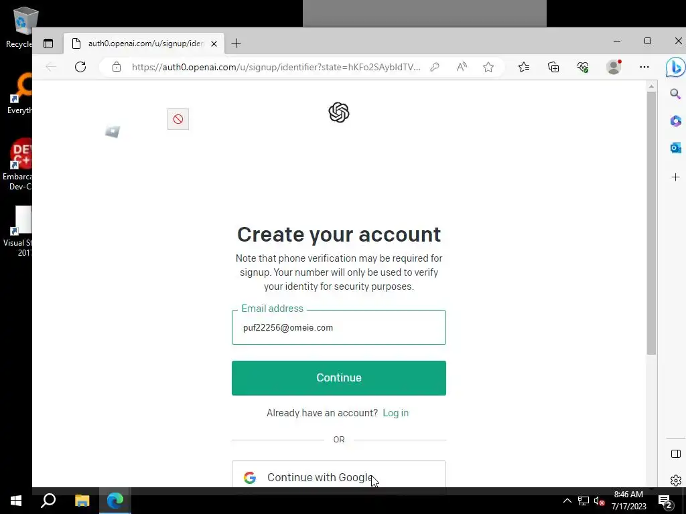Open the Favorites list icon
The width and height of the screenshot is (686, 514).
point(524,67)
